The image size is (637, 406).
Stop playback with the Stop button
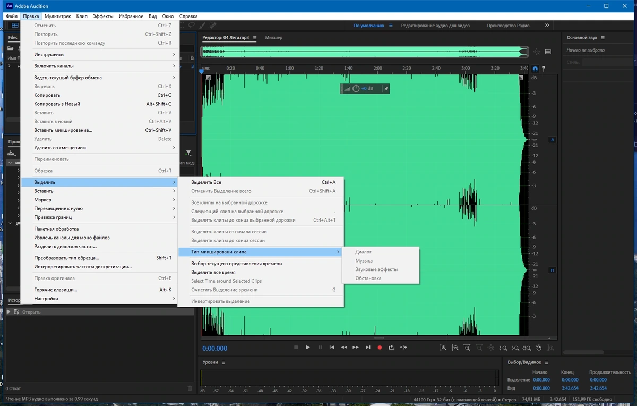pyautogui.click(x=296, y=348)
